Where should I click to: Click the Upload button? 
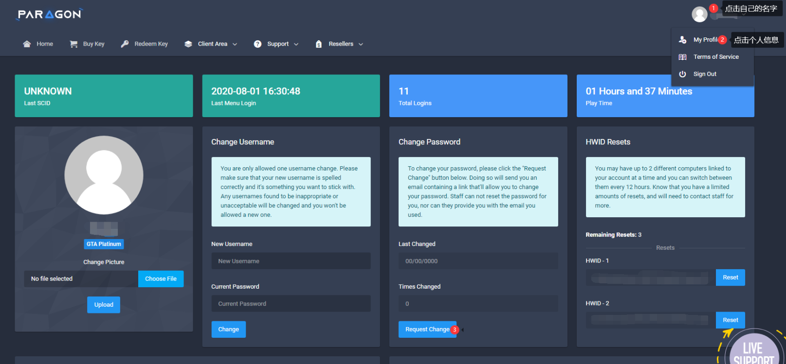[104, 305]
